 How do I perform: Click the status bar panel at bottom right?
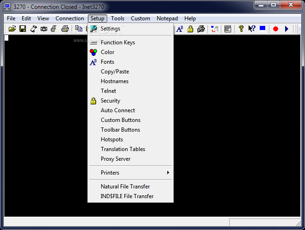pos(264,222)
